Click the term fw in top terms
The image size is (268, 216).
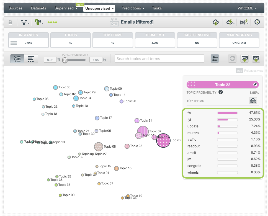pos(189,113)
